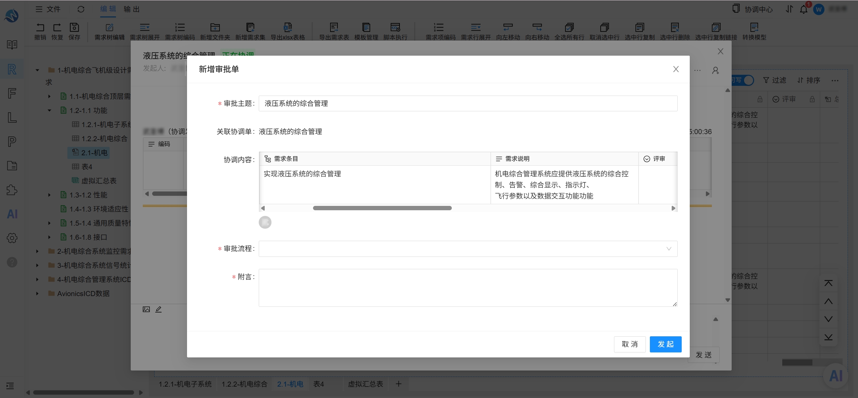Expand the 1.3-1.2 性能 tree node
Viewport: 858px width, 398px height.
[x=49, y=195]
